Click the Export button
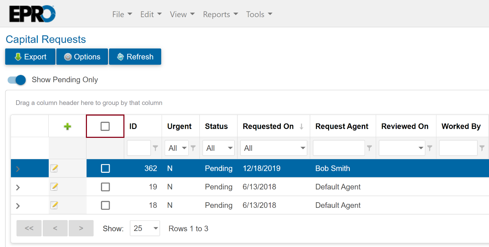The height and width of the screenshot is (247, 489). pyautogui.click(x=30, y=57)
